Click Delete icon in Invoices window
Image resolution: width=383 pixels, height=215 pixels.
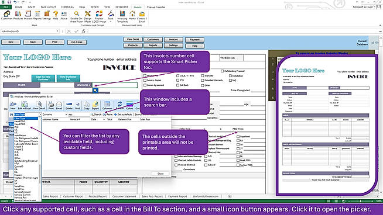click(69, 105)
